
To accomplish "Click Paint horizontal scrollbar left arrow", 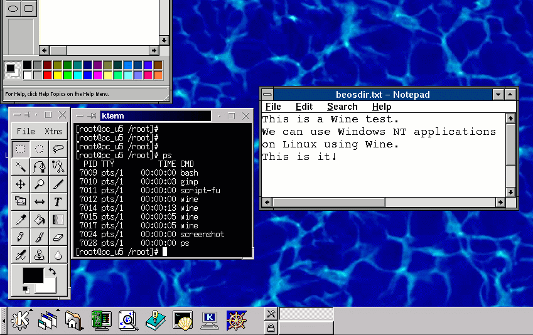I will pyautogui.click(x=44, y=51).
